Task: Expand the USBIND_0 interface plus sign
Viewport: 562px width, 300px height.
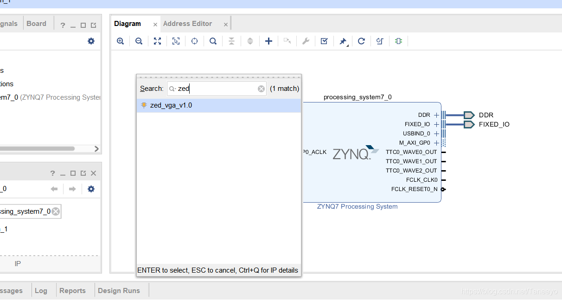Action: 436,134
